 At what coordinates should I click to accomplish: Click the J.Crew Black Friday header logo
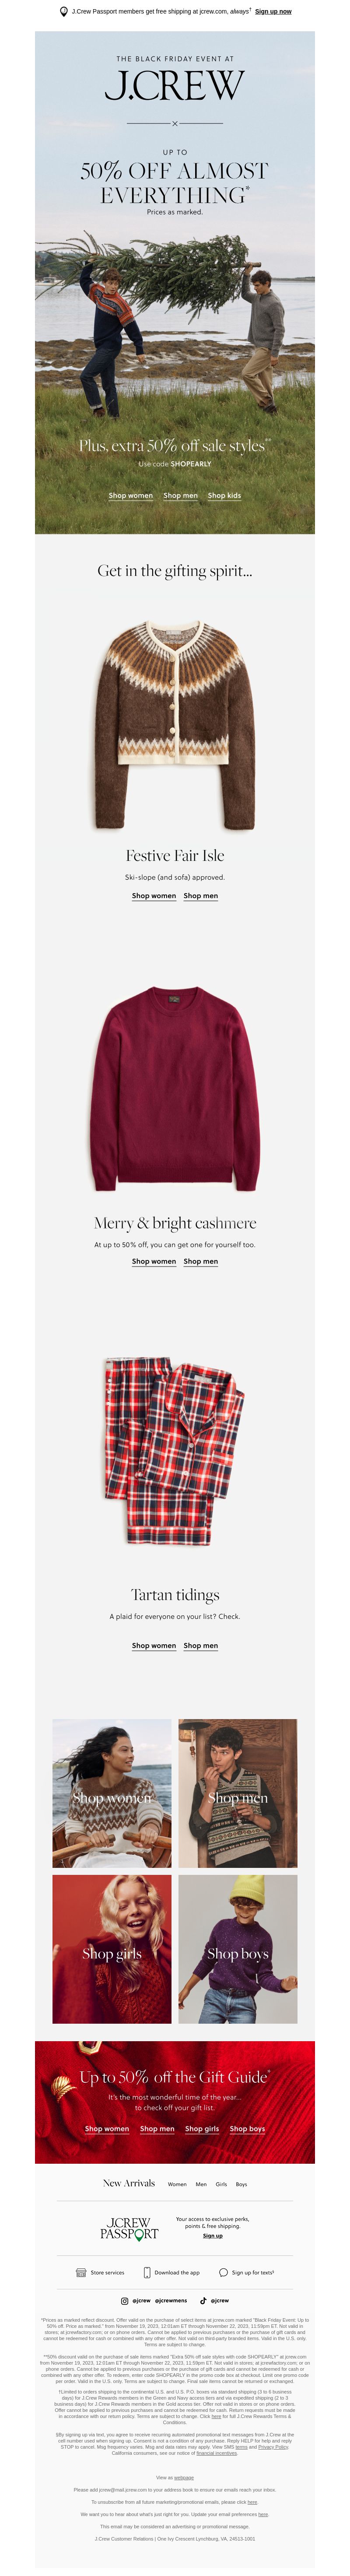point(175,86)
